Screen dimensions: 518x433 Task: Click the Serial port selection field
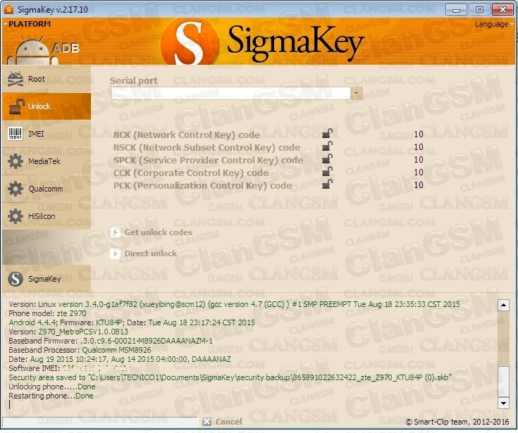(230, 94)
